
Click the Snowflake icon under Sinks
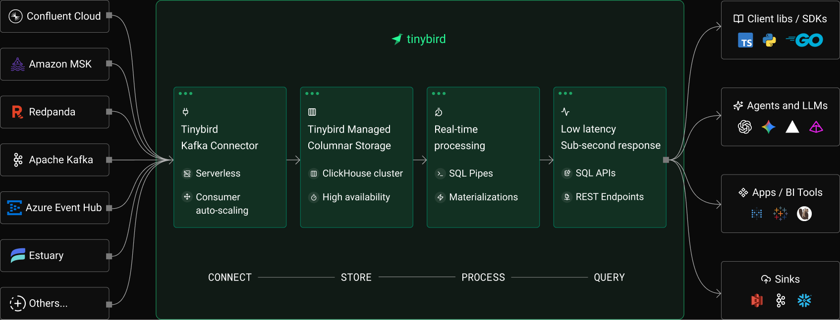[804, 301]
